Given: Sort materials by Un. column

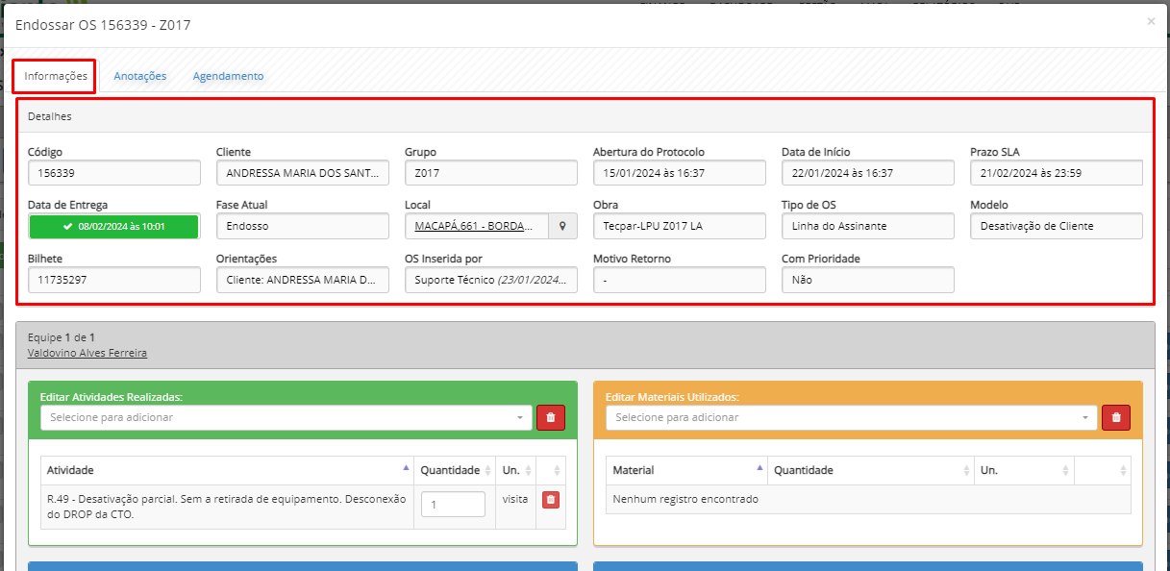Looking at the screenshot, I should pyautogui.click(x=1022, y=470).
